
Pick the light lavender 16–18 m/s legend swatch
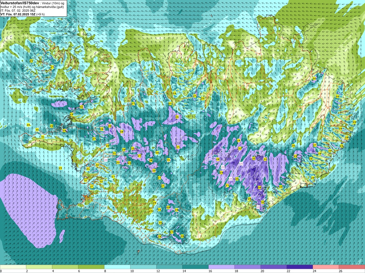222,267
